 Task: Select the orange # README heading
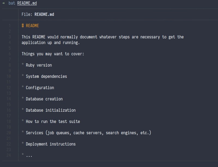pos(31,25)
